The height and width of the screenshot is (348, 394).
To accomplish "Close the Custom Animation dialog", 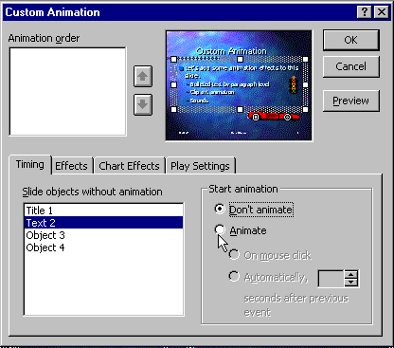I will pyautogui.click(x=382, y=12).
